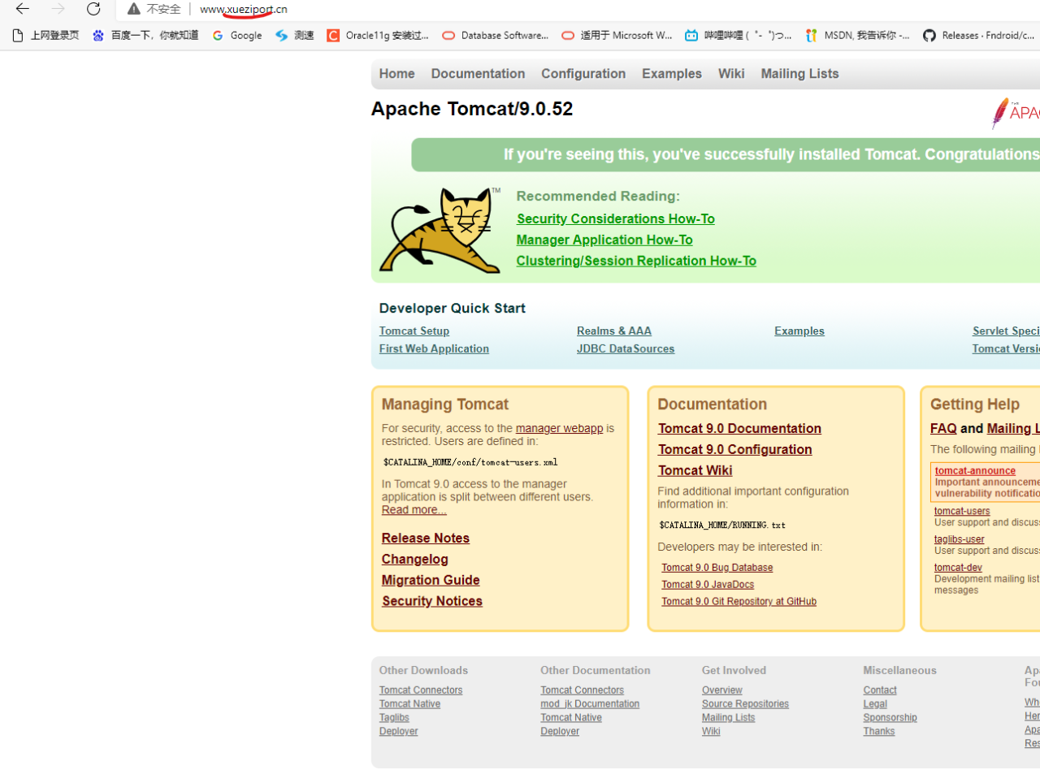1040x770 pixels.
Task: Open Examples in the top navigation bar
Action: 672,73
